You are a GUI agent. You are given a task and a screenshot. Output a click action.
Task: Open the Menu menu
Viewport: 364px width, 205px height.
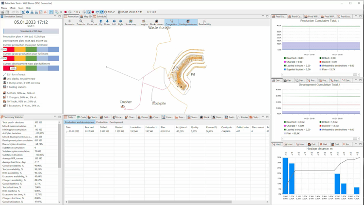[x=4, y=8]
